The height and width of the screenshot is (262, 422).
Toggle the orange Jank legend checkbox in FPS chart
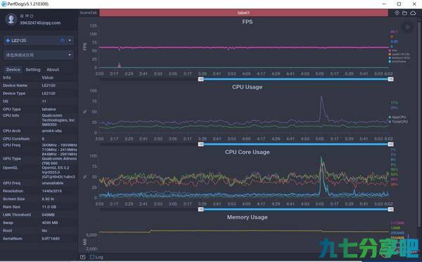[390, 54]
